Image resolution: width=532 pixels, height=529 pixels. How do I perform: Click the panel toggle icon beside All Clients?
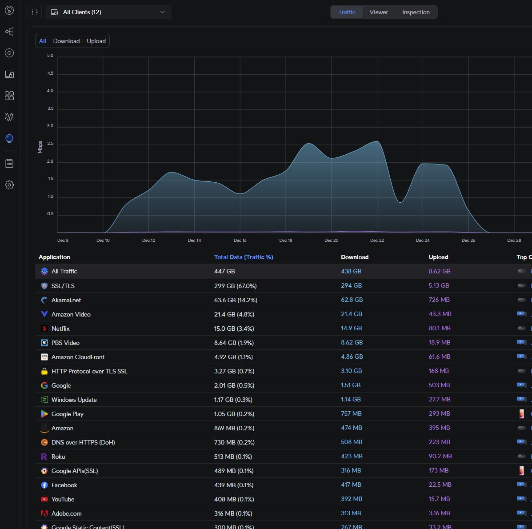pyautogui.click(x=35, y=12)
